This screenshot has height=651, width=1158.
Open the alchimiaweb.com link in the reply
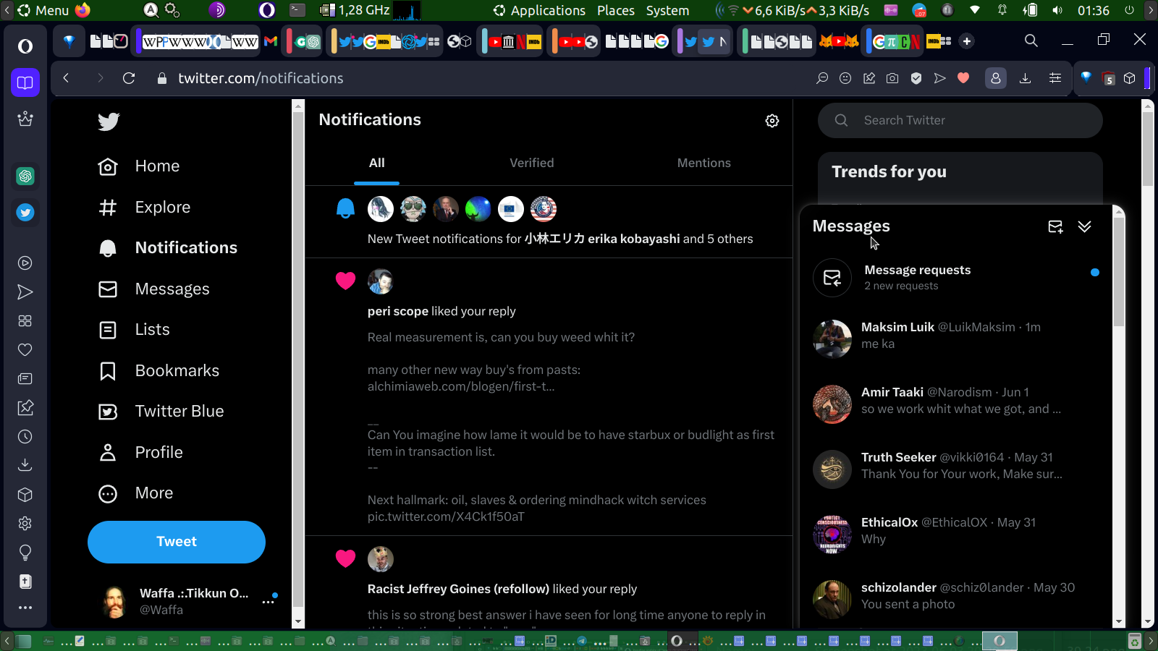461,387
